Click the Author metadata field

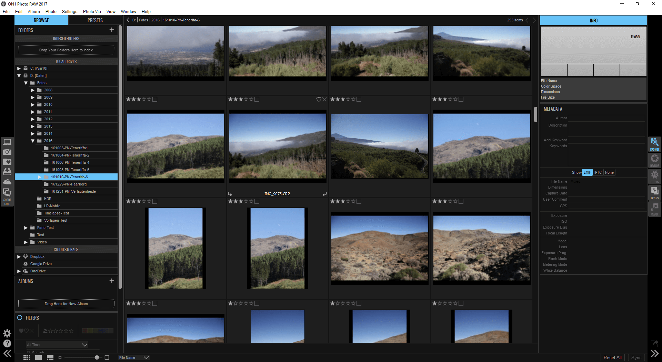tap(606, 118)
